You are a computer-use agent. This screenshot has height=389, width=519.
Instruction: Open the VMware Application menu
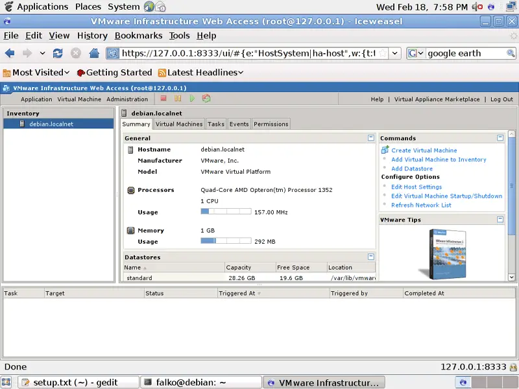(36, 99)
